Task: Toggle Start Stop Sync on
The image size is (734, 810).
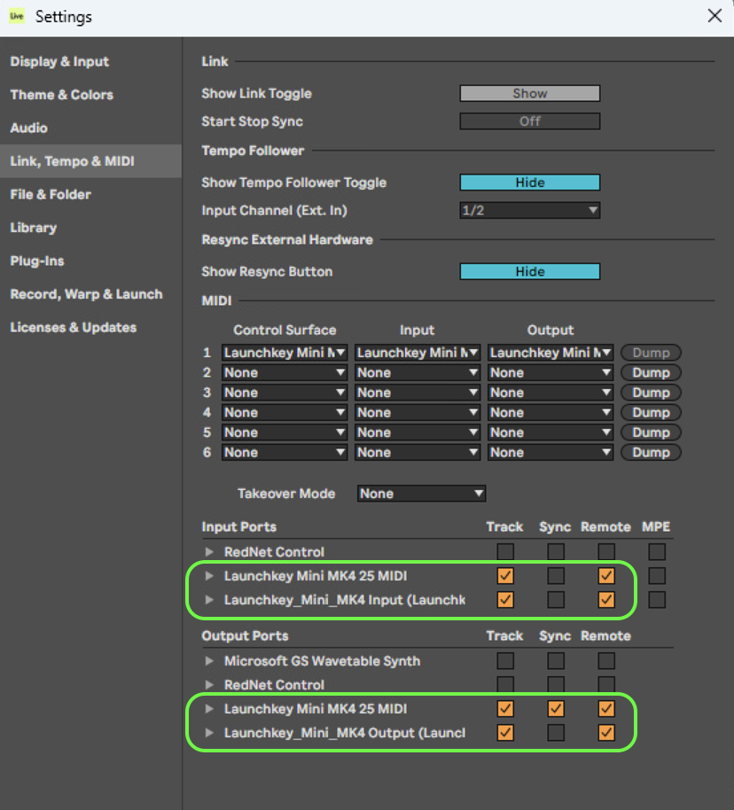Action: [x=530, y=121]
